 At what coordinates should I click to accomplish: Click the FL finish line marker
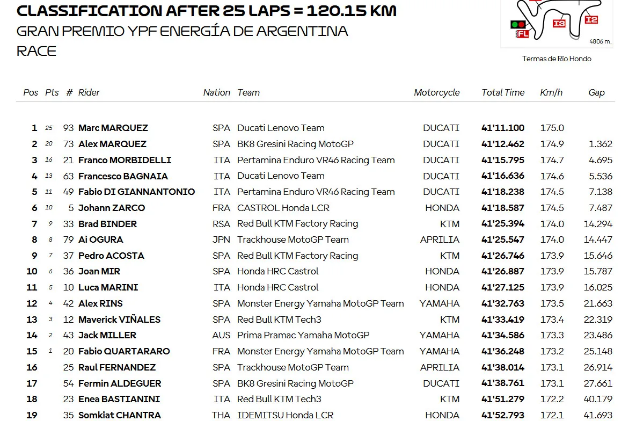522,34
